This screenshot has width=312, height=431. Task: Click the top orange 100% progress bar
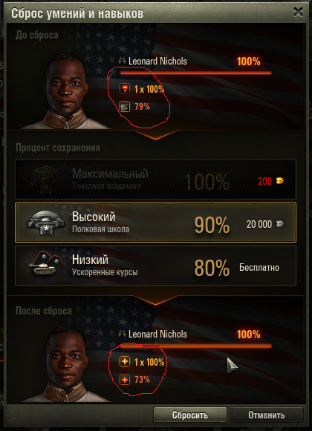[x=196, y=73]
